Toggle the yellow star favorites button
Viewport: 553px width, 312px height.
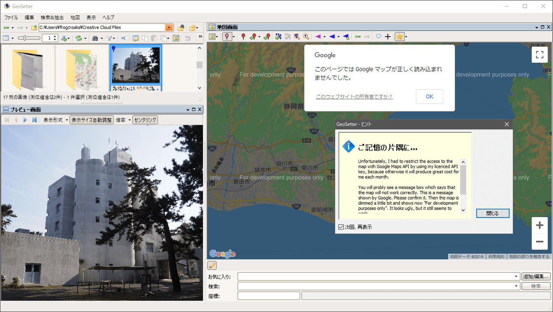[399, 36]
